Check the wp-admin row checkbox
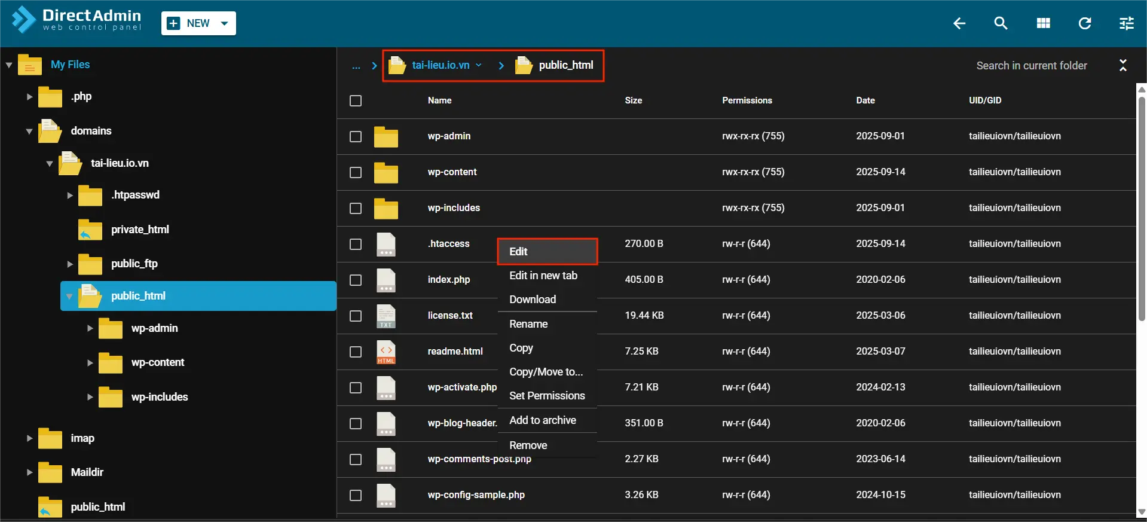Viewport: 1147px width, 522px height. (x=356, y=136)
